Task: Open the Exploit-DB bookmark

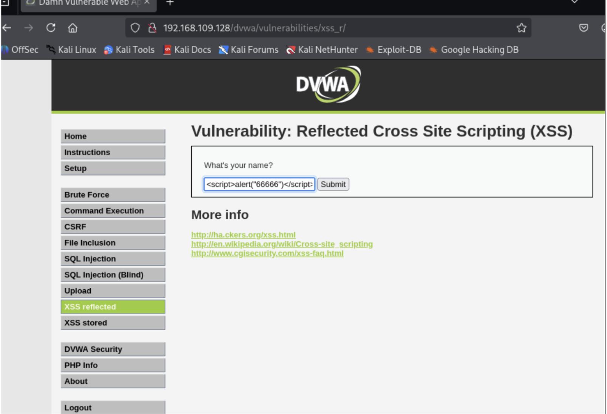Action: pos(393,50)
